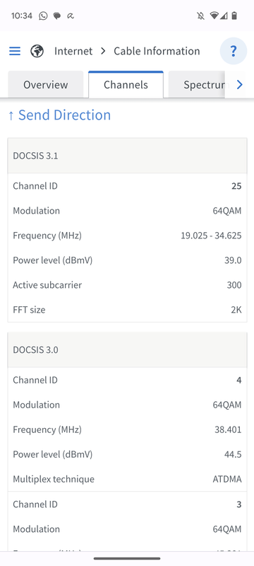The width and height of the screenshot is (254, 566).
Task: Tap the Wi-Fi signal status icon
Action: tap(214, 16)
